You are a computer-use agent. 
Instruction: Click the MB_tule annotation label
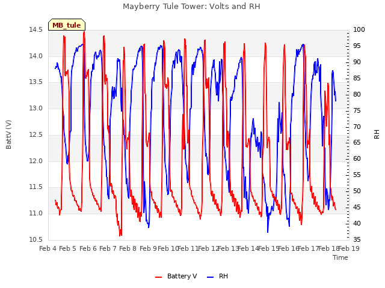[67, 25]
